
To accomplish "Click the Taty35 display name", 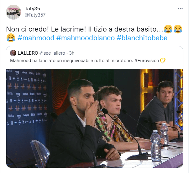I will coord(32,9).
